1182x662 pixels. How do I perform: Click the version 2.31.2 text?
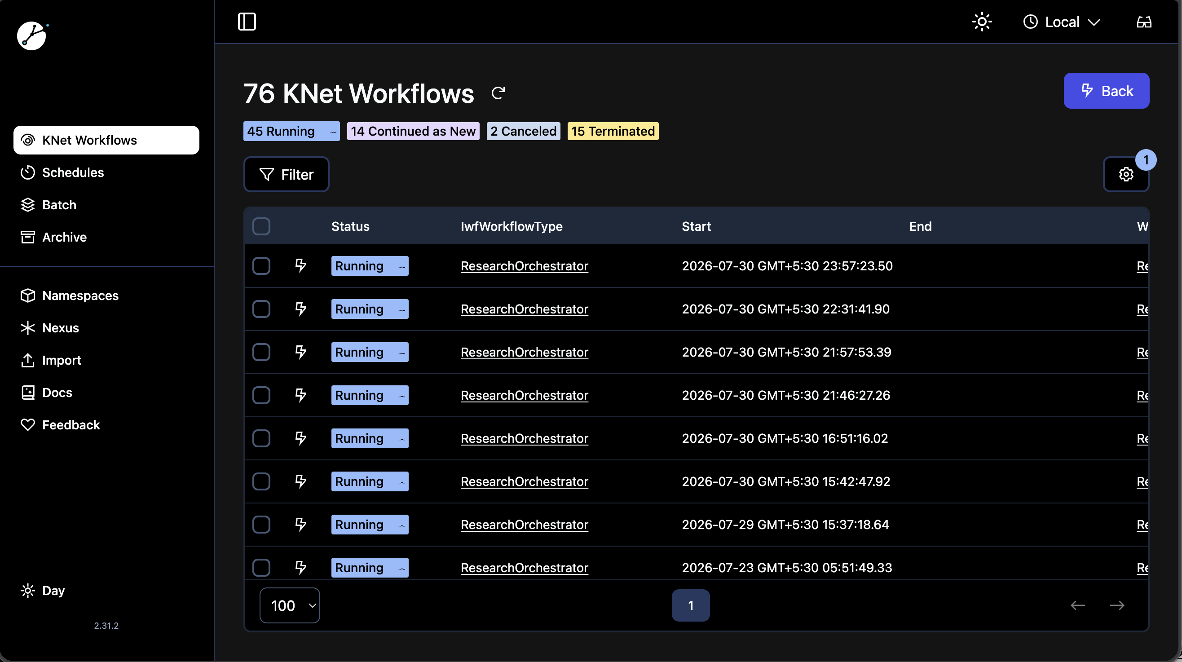(106, 626)
